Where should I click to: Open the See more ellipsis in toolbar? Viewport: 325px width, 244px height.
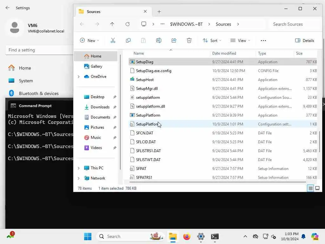point(263,40)
